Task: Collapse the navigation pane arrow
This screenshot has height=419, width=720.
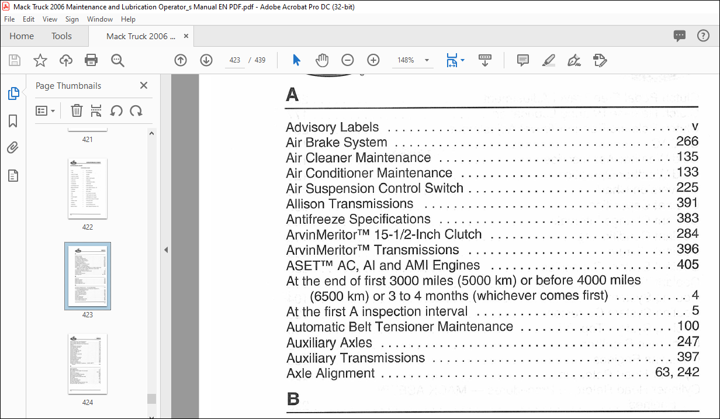Action: click(166, 250)
